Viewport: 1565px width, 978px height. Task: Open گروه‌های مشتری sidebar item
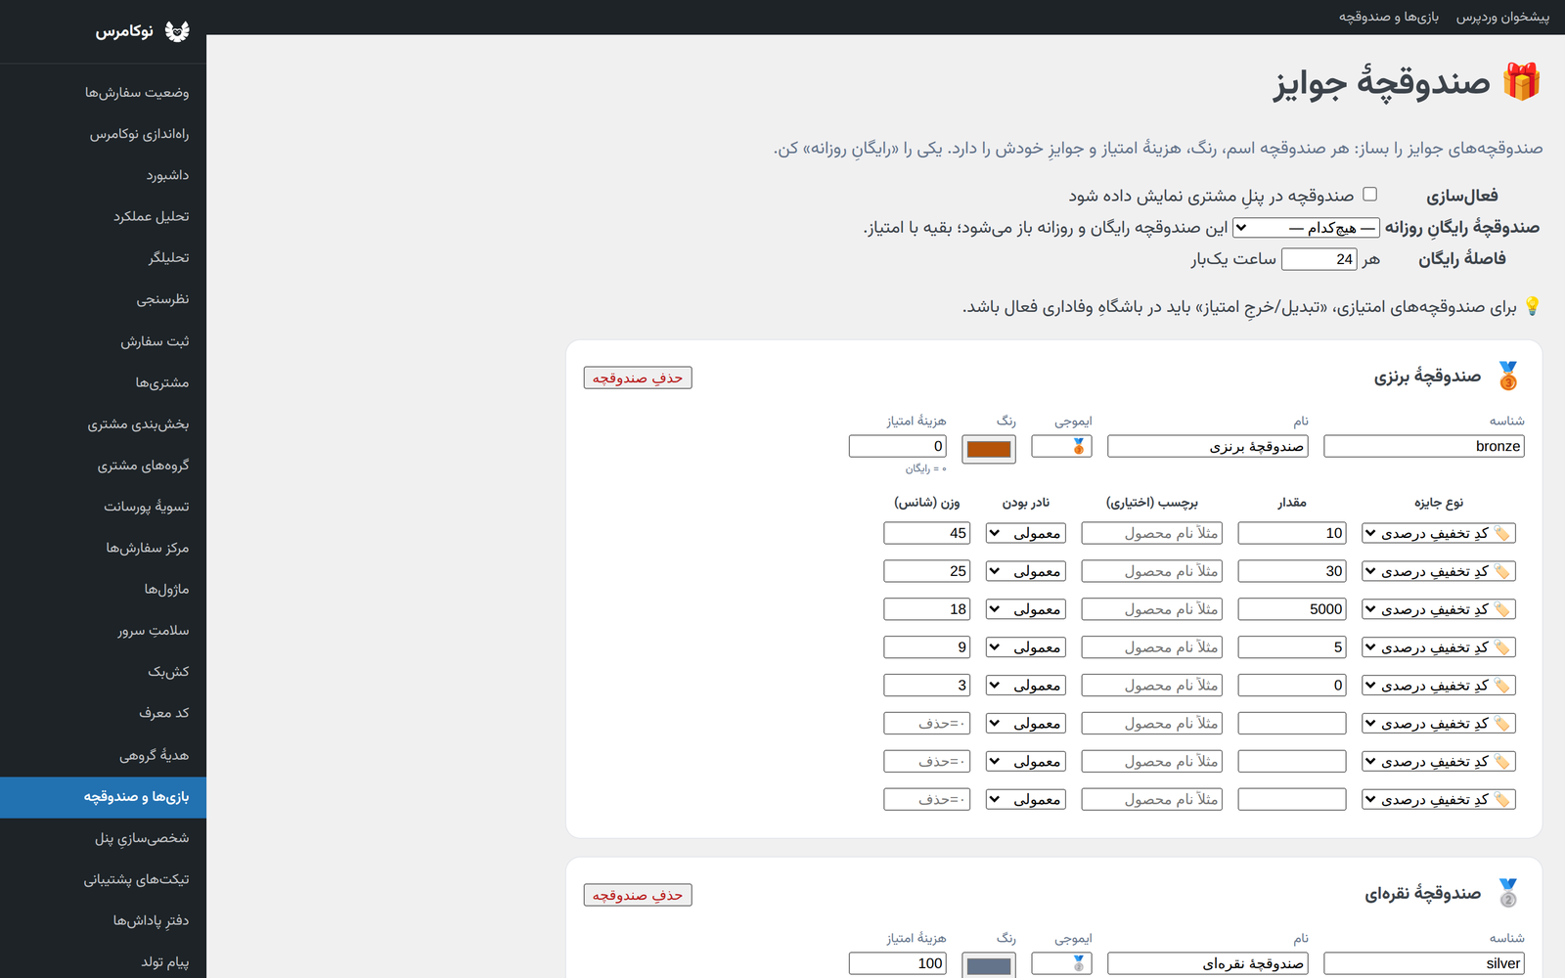click(103, 466)
